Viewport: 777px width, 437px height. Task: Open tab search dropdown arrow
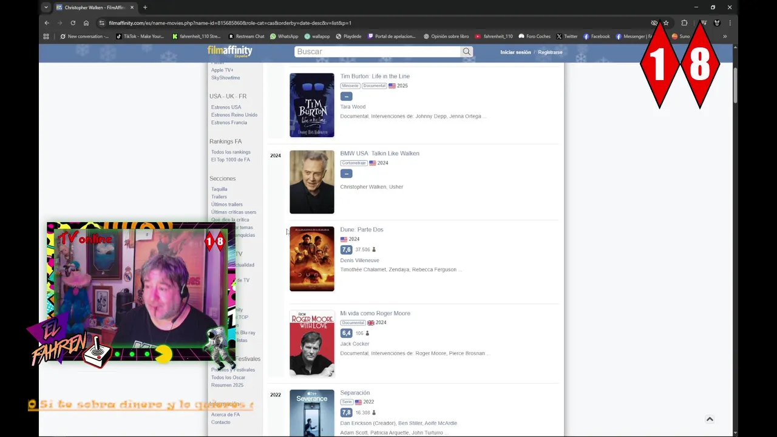coord(46,7)
